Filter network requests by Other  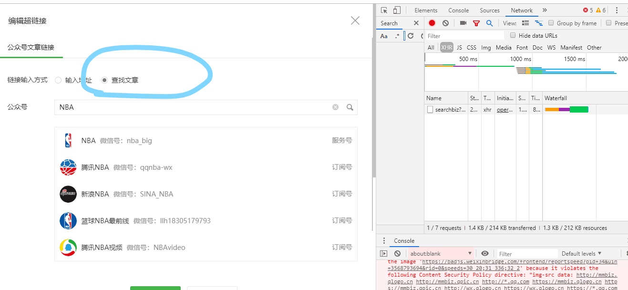(x=594, y=48)
